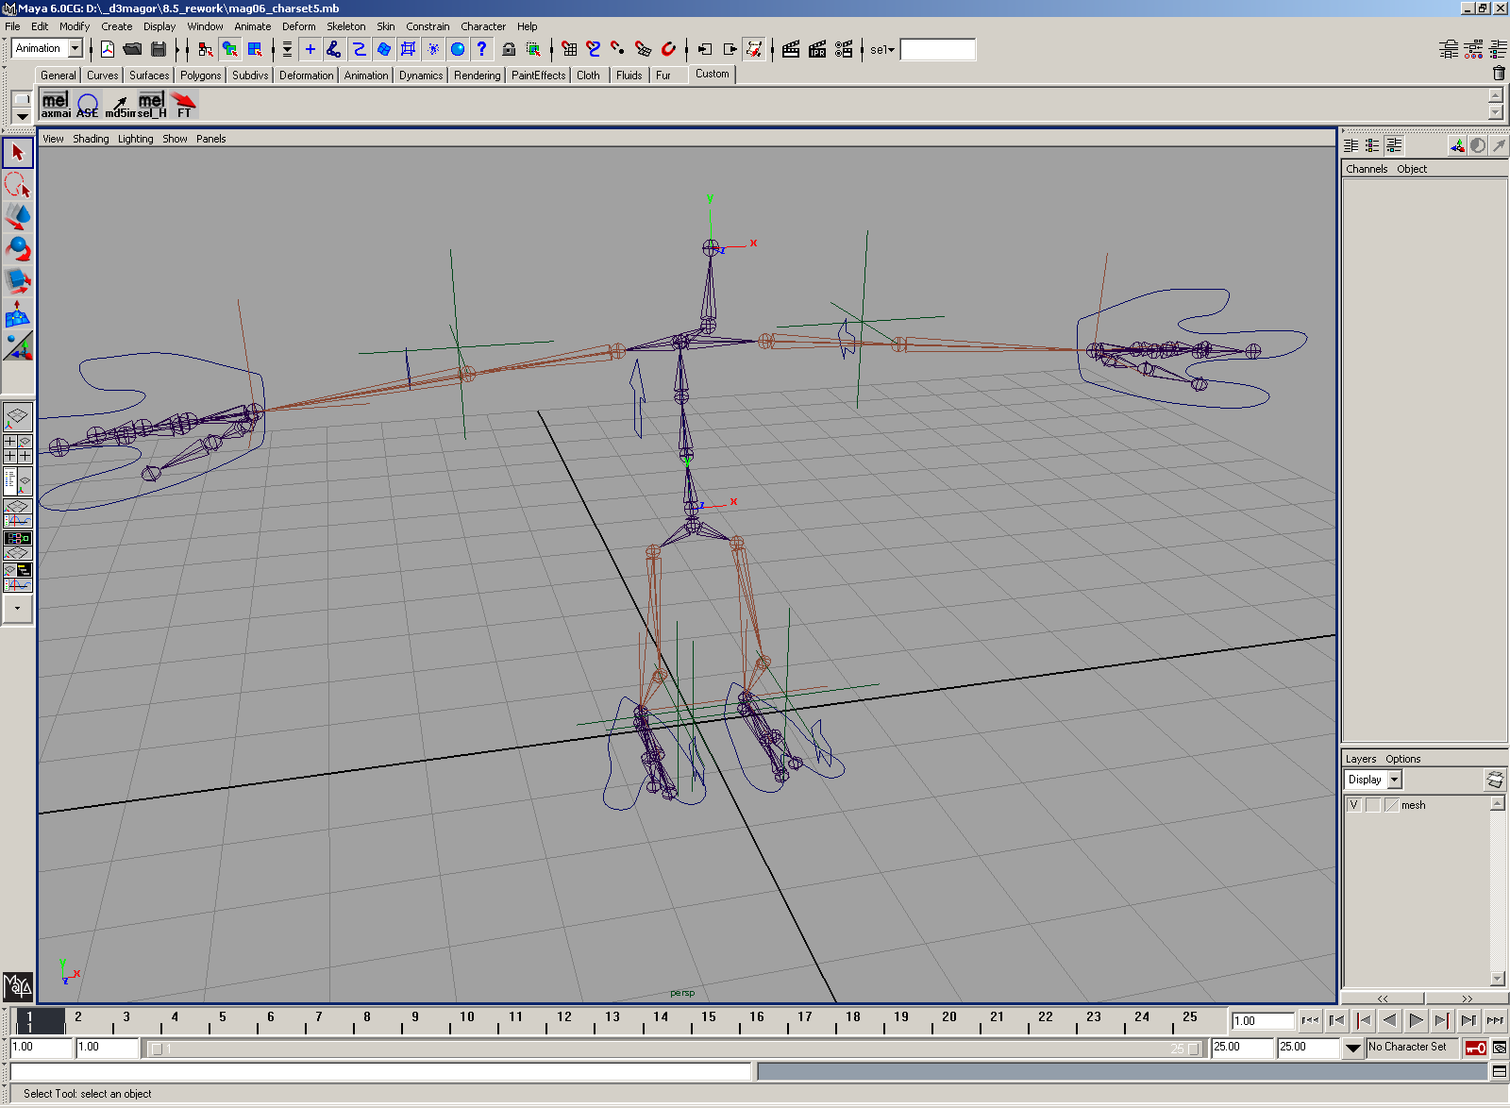Screen dimensions: 1510x1108
Task: Switch to the Rendering shelf tab
Action: [478, 76]
